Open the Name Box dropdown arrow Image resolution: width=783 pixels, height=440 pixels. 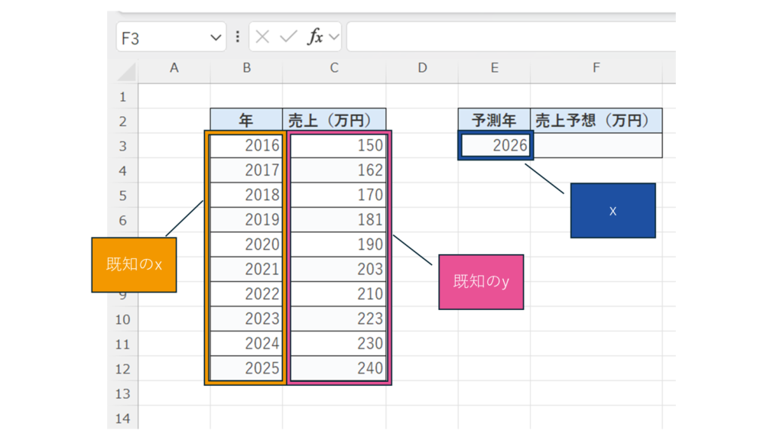coord(215,37)
